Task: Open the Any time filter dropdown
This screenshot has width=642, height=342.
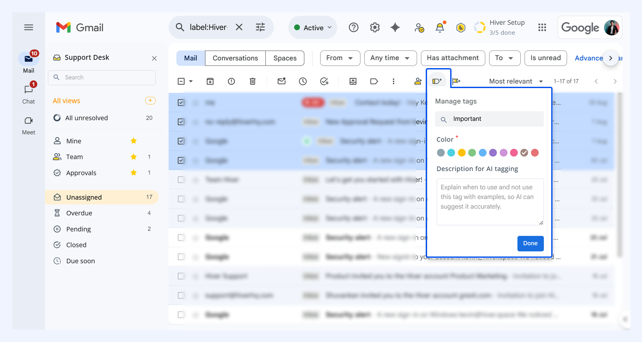Action: 390,58
